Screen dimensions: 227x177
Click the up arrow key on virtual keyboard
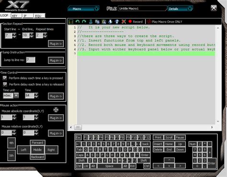pyautogui.click(x=169, y=160)
